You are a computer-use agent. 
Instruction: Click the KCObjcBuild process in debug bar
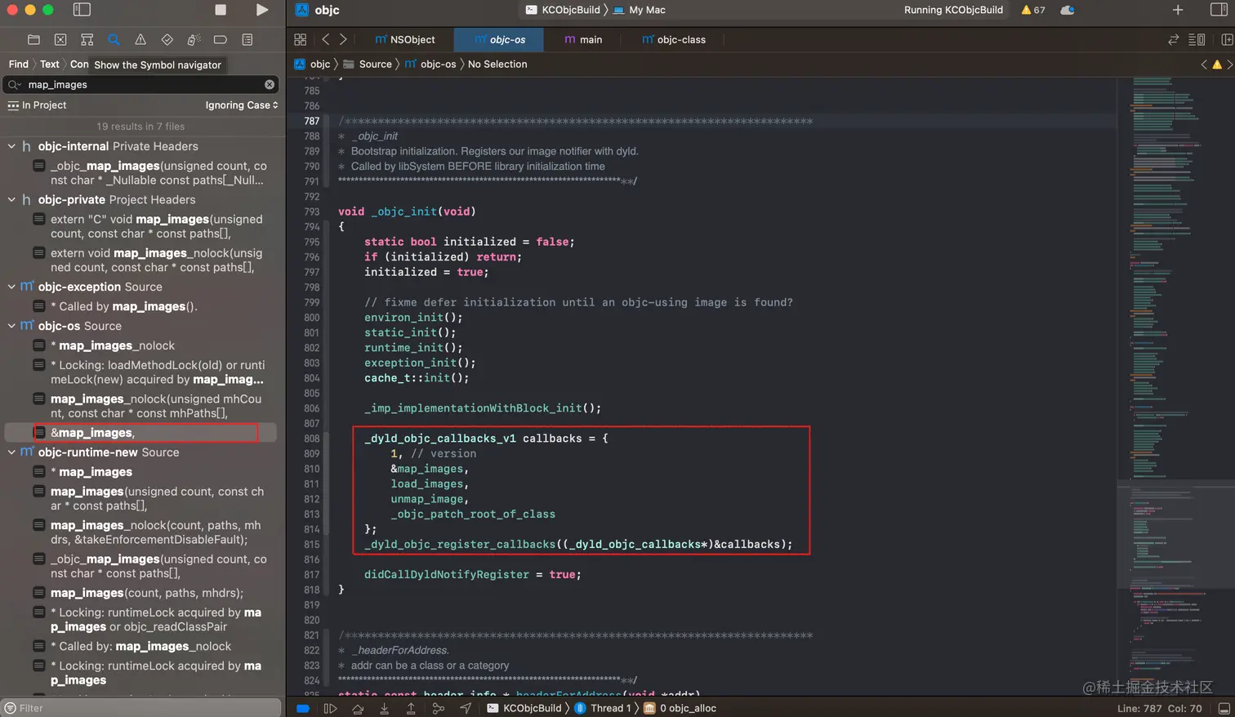coord(524,708)
